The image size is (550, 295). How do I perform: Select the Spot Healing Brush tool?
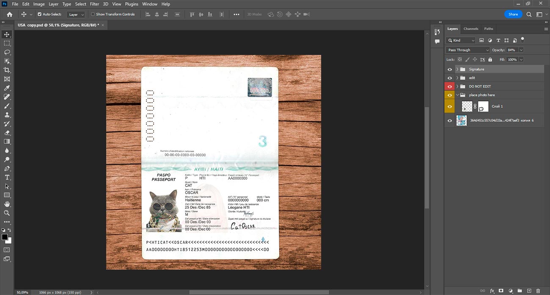[x=7, y=97]
